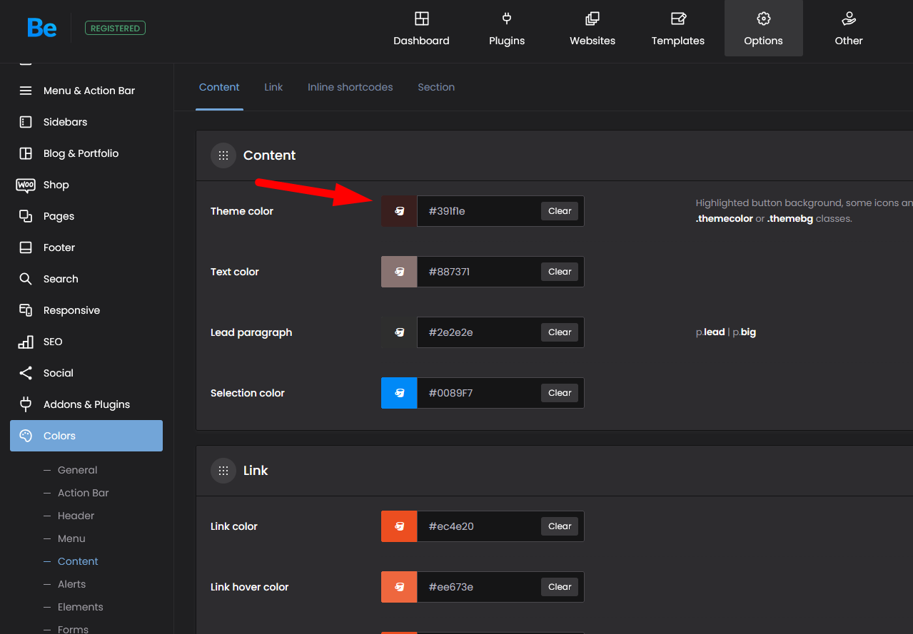Open the Alerts colors submenu
Image resolution: width=913 pixels, height=634 pixels.
71,584
